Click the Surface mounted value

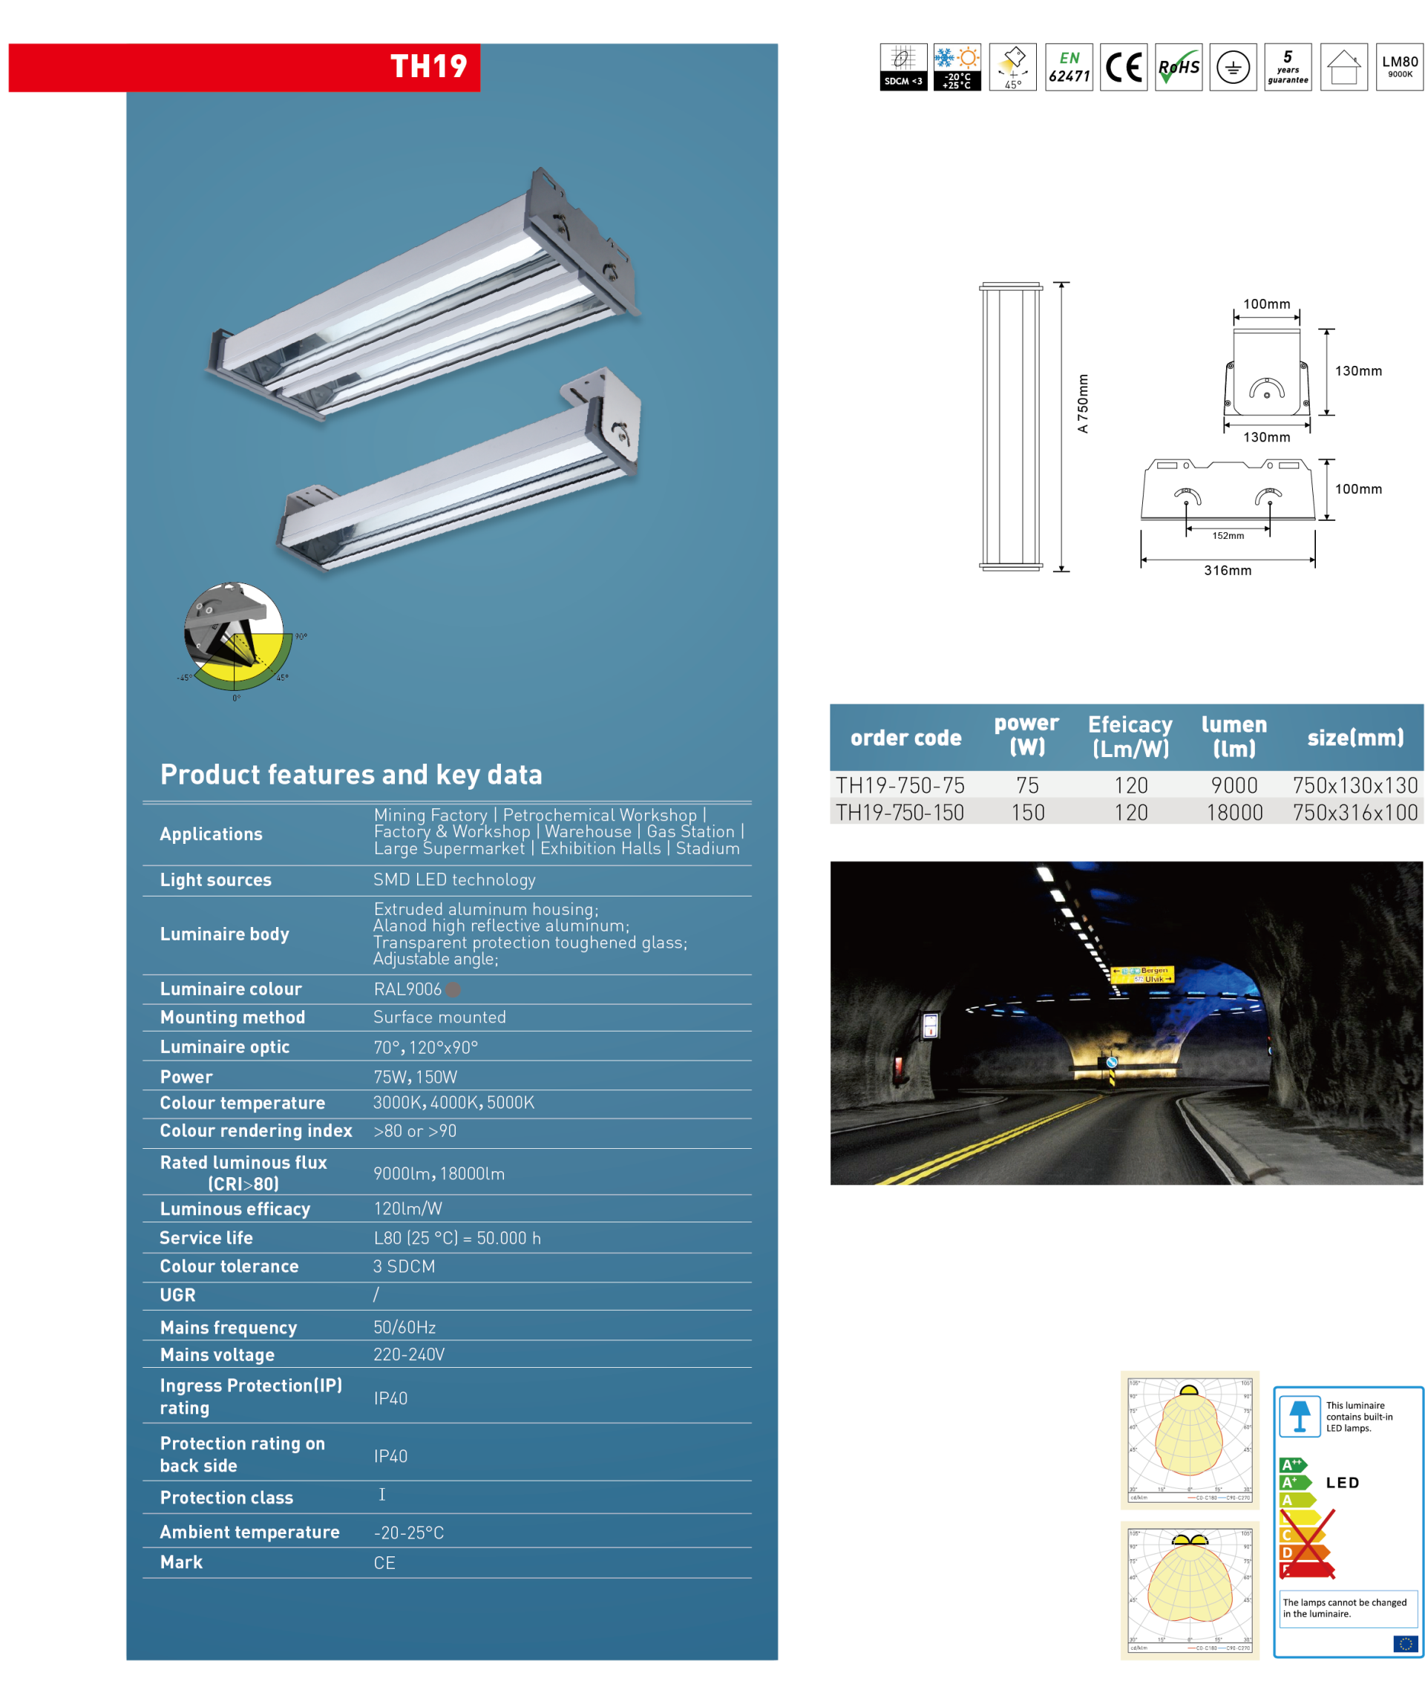click(440, 1017)
